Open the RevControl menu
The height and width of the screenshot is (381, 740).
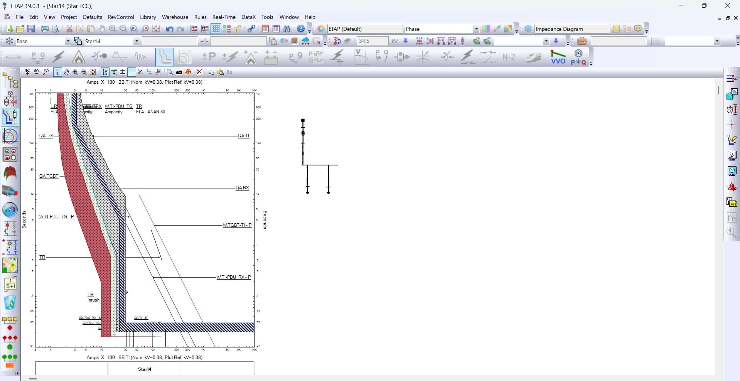coord(121,17)
